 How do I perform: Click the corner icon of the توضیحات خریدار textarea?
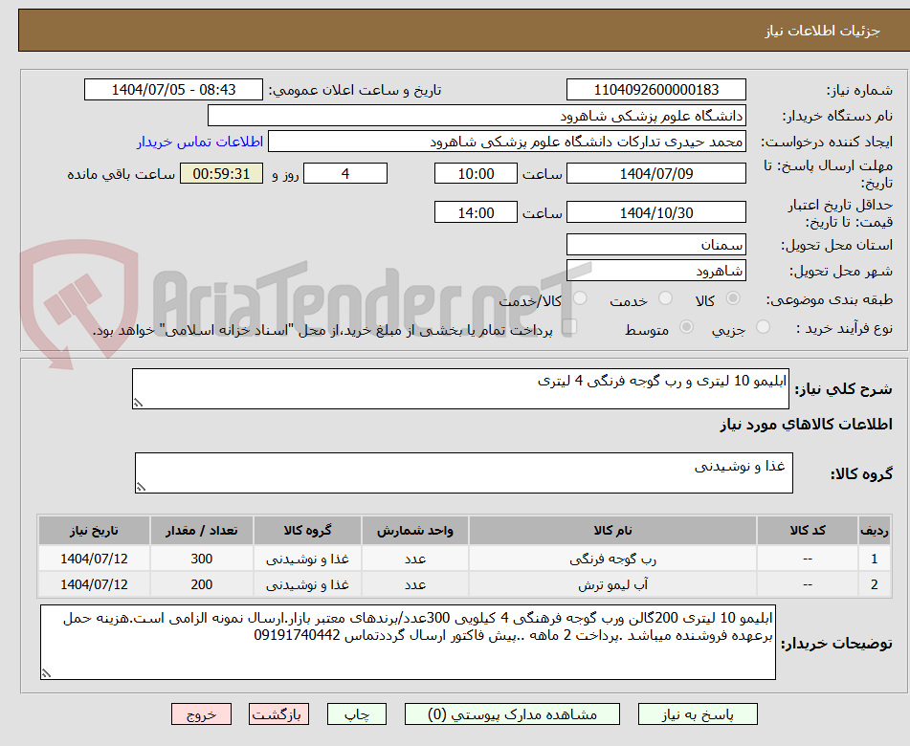tap(45, 673)
